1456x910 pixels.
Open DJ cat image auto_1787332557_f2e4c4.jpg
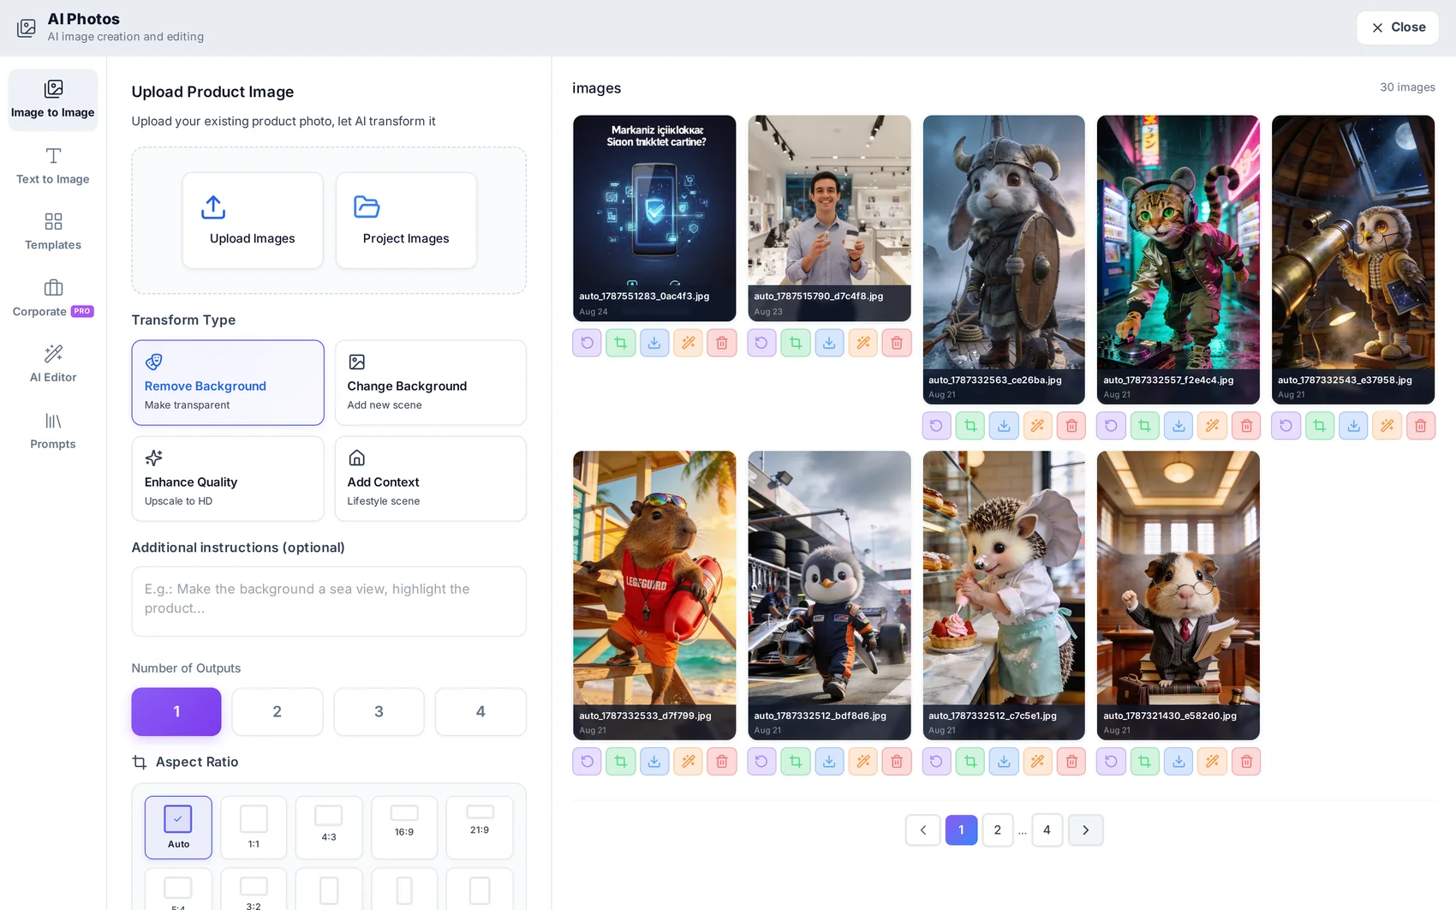1179,260
